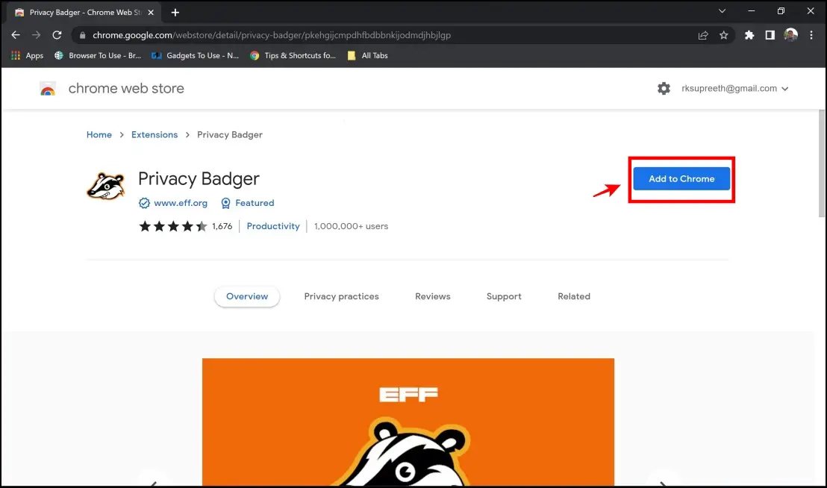
Task: Click the page vertical scrollbar
Action: click(822, 163)
